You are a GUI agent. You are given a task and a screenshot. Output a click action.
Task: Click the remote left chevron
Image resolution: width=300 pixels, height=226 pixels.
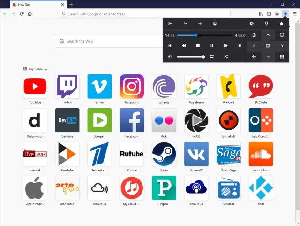point(254,46)
